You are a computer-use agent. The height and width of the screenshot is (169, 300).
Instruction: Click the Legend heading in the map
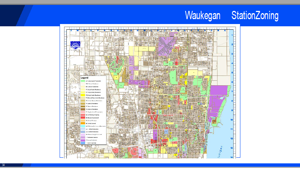[85, 78]
